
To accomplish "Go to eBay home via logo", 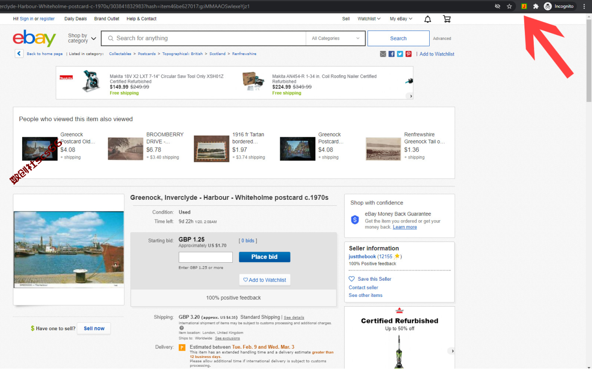I will pyautogui.click(x=34, y=38).
